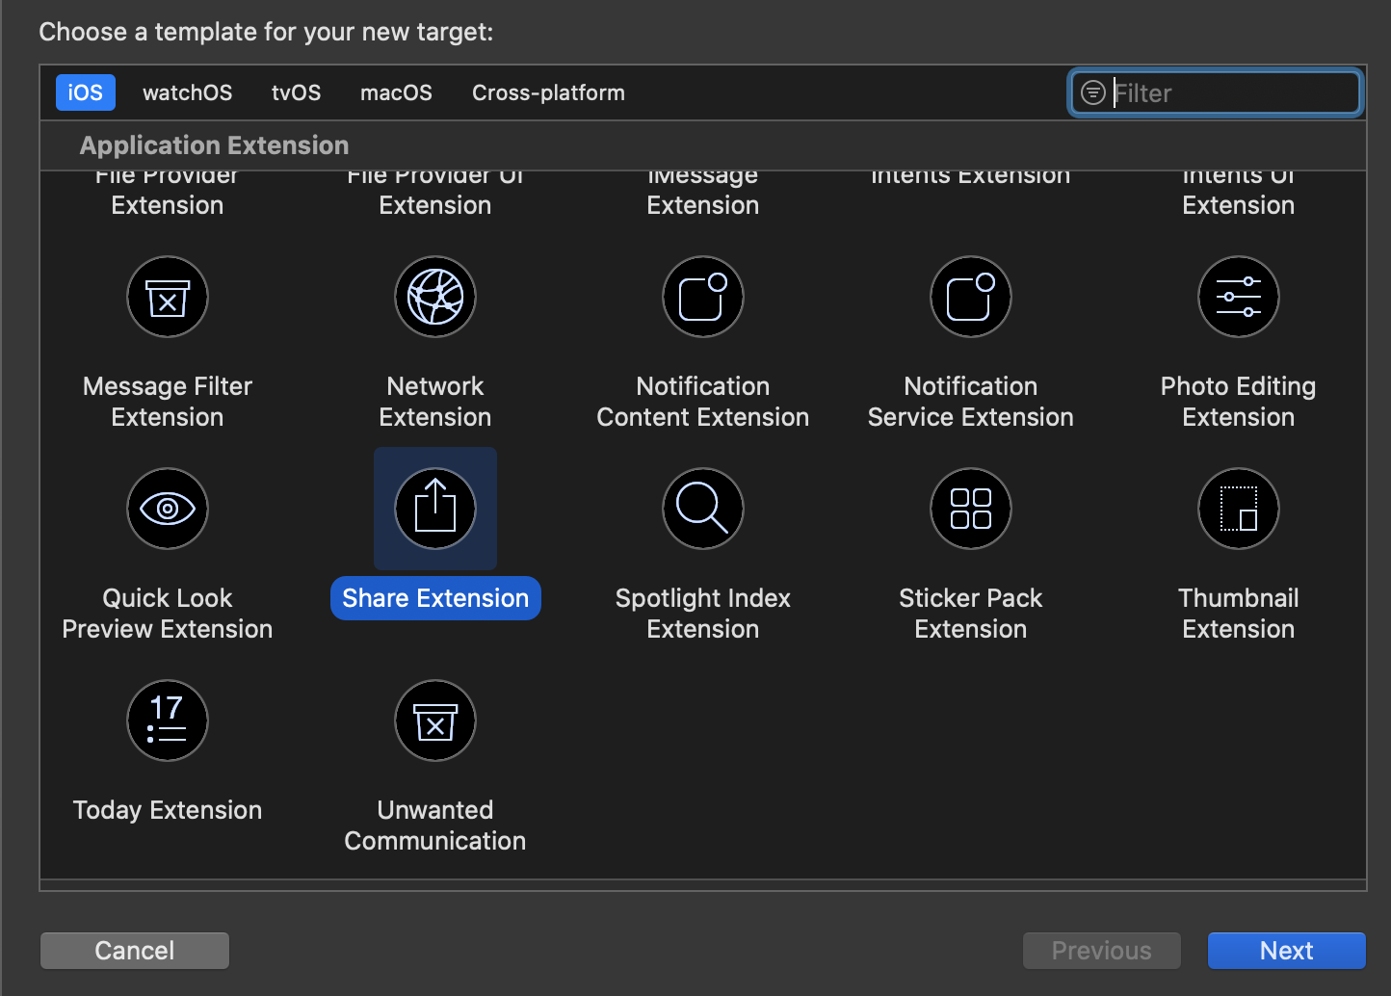Pick the Spotlight Index Extension magnifier icon
Viewport: 1391px width, 996px height.
pyautogui.click(x=703, y=509)
